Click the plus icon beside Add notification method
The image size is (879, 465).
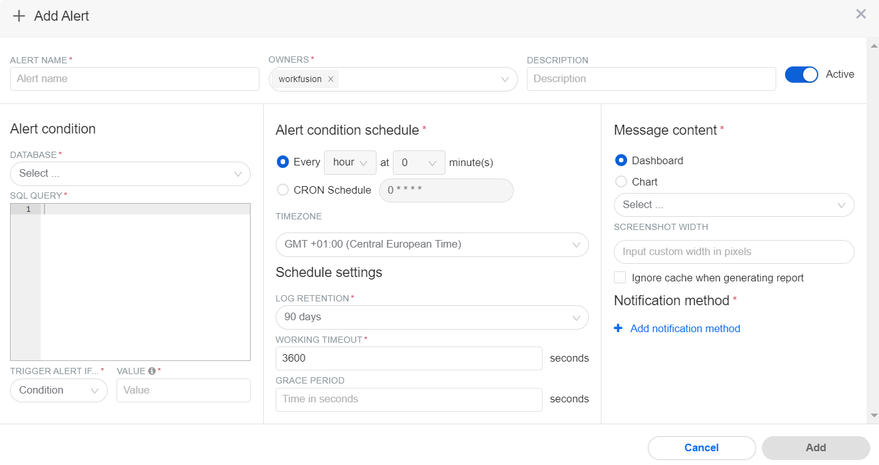[x=618, y=328]
